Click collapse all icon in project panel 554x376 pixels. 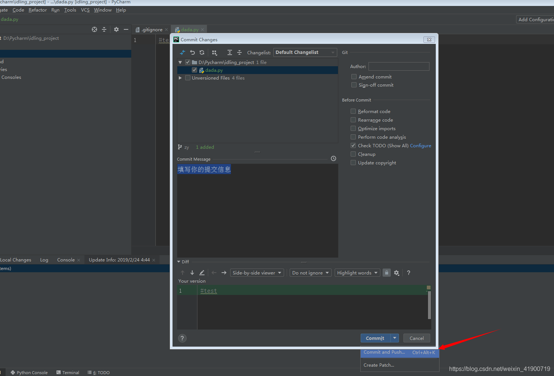click(104, 29)
